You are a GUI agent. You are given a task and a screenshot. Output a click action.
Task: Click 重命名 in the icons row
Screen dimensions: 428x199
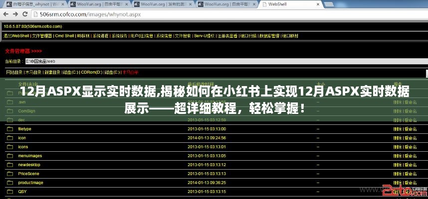click(x=411, y=147)
